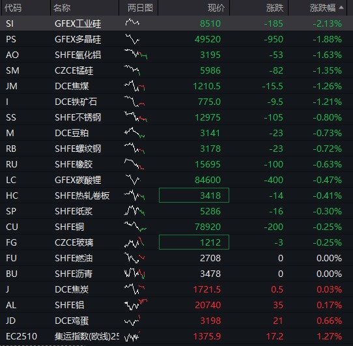353x346 pixels.
Task: Open the SHFE铝 two-day sparkline
Action: pyautogui.click(x=135, y=304)
